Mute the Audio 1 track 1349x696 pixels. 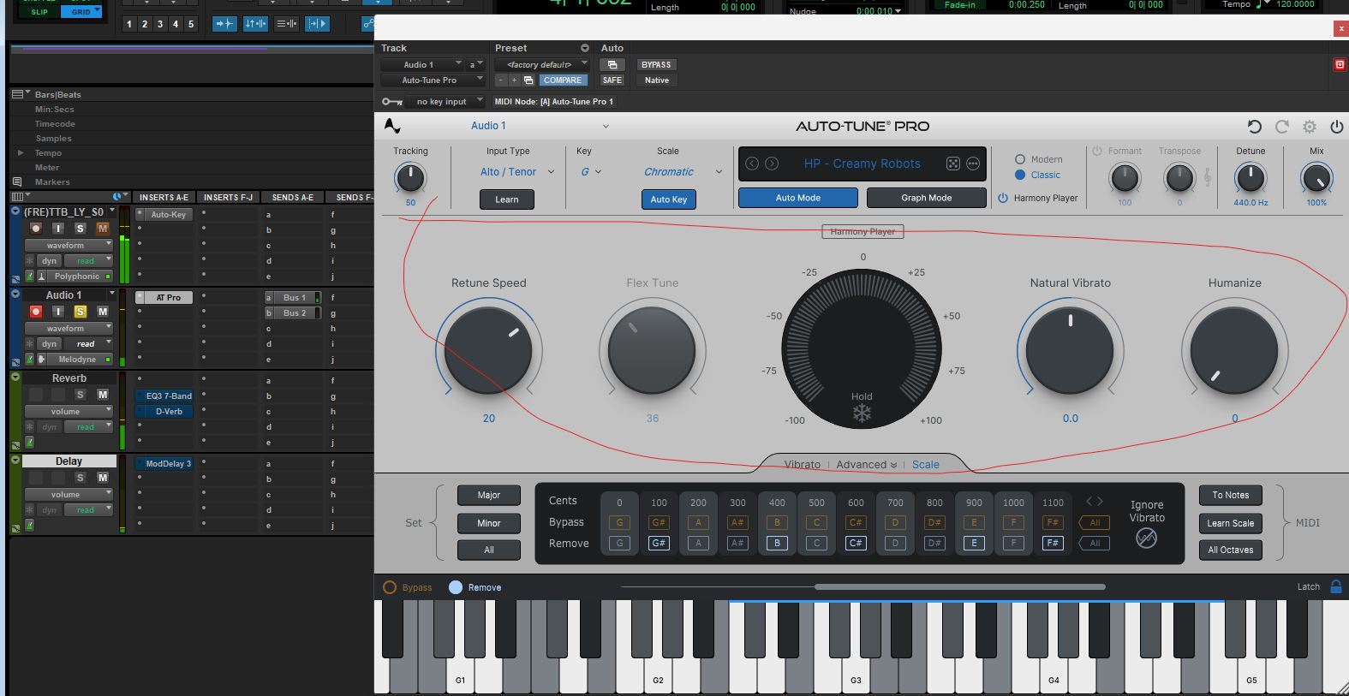tap(103, 312)
